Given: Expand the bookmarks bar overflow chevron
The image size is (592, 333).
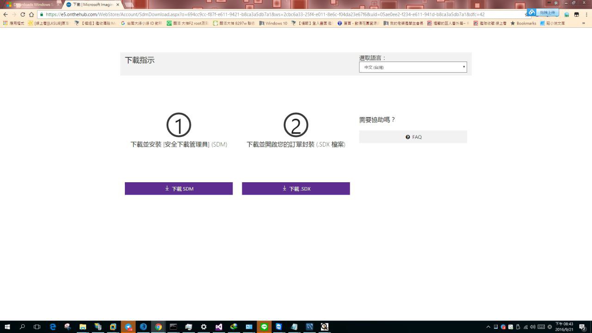Looking at the screenshot, I should [583, 23].
